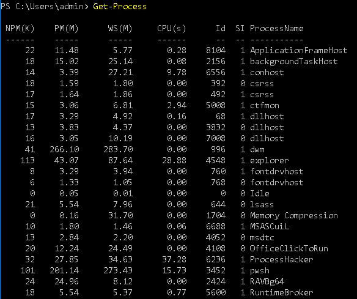Select the ProcessName column header
This screenshot has height=299, width=357.
point(277,29)
